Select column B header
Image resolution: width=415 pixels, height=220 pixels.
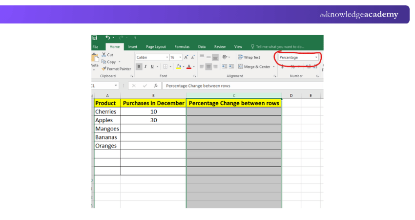pyautogui.click(x=153, y=95)
